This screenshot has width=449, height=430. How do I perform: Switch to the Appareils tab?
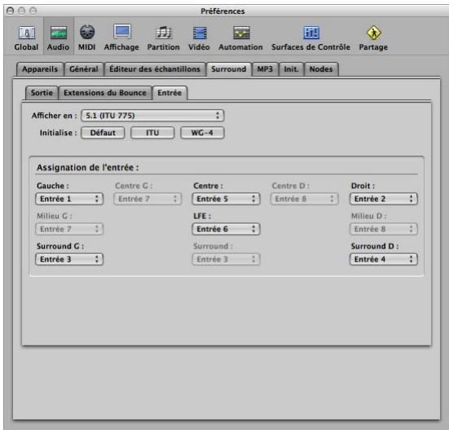click(x=40, y=69)
